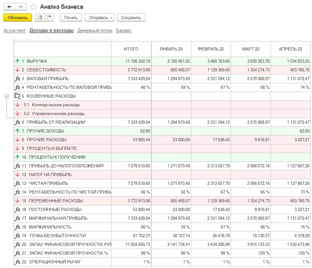
Task: Click the fx icon beside Точка безубыточности
Action: (x=18, y=236)
